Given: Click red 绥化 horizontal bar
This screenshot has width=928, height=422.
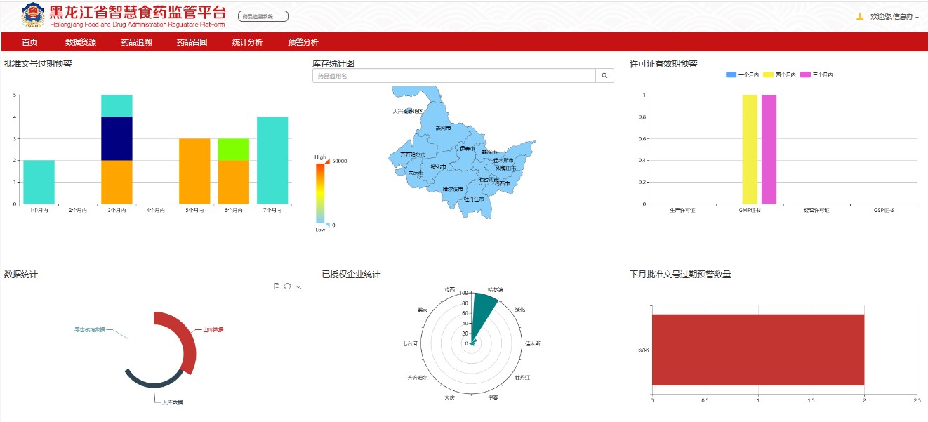Looking at the screenshot, I should click(x=758, y=350).
